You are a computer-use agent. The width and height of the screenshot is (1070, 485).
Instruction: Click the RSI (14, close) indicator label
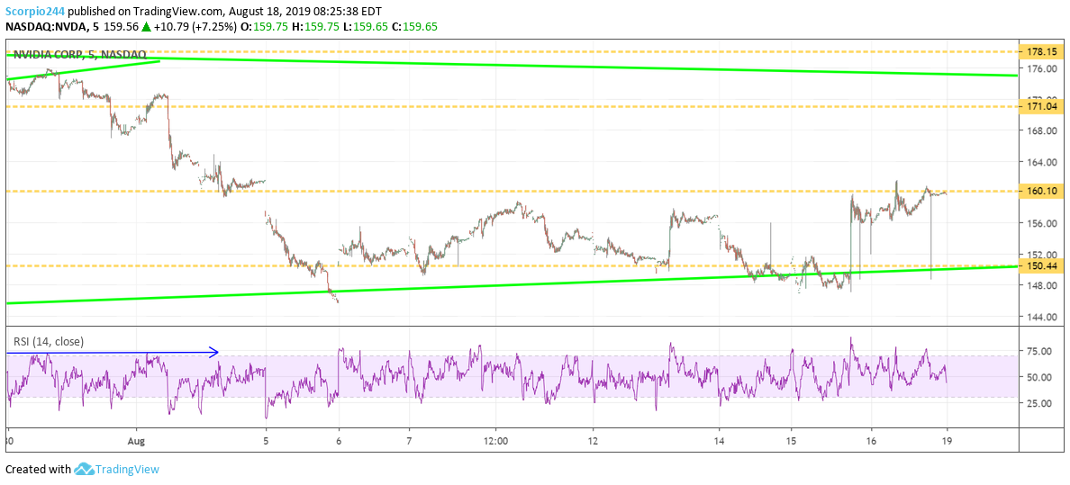[49, 342]
